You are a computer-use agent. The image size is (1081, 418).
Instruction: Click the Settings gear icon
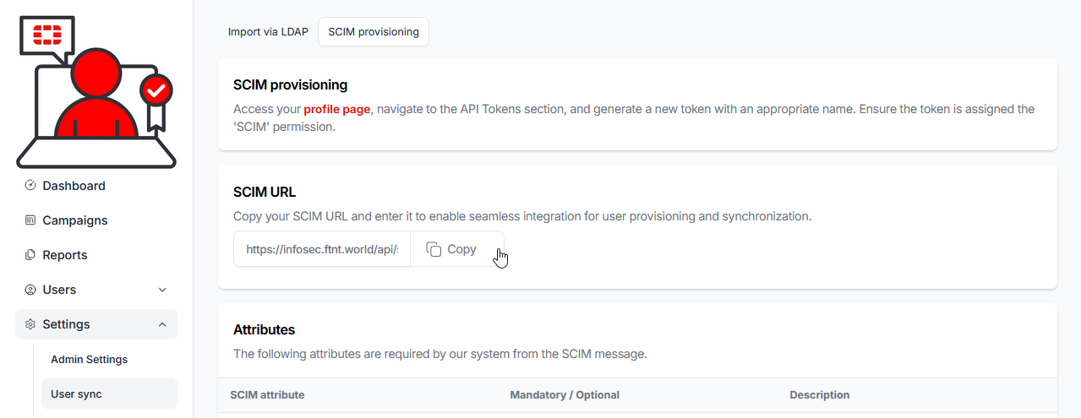pyautogui.click(x=30, y=324)
